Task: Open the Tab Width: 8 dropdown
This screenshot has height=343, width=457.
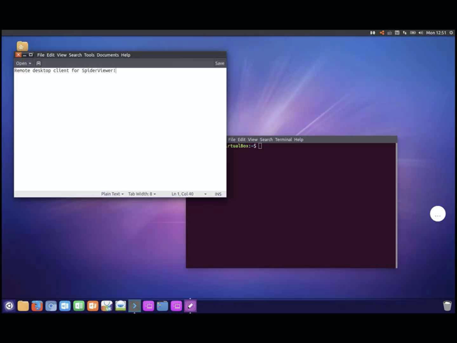Action: tap(142, 194)
